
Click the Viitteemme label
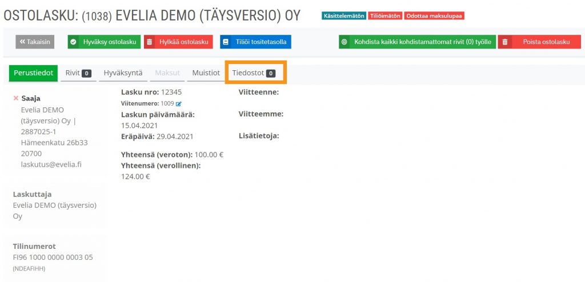(261, 114)
